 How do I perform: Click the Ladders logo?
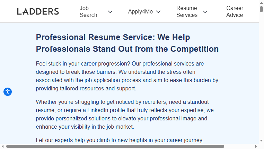point(38,12)
